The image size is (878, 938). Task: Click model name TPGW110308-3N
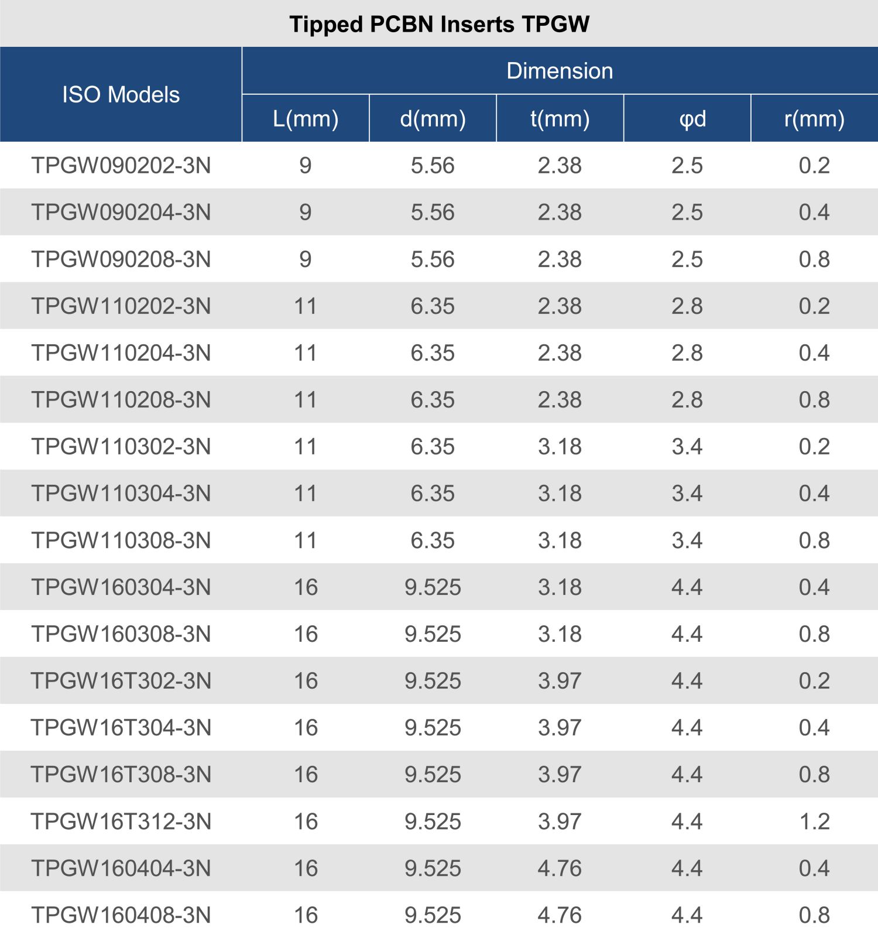(121, 540)
